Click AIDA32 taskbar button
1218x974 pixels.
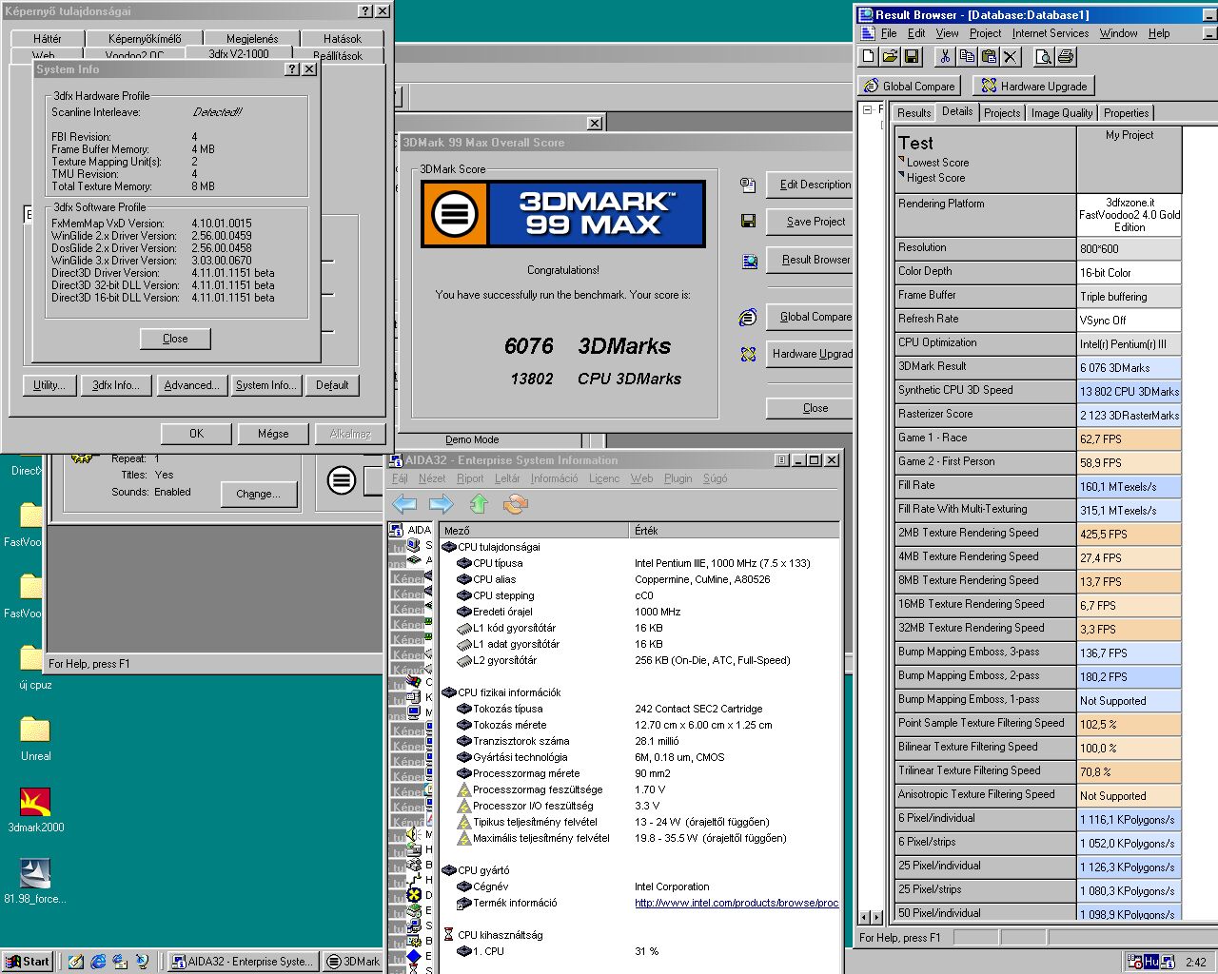tap(242, 962)
